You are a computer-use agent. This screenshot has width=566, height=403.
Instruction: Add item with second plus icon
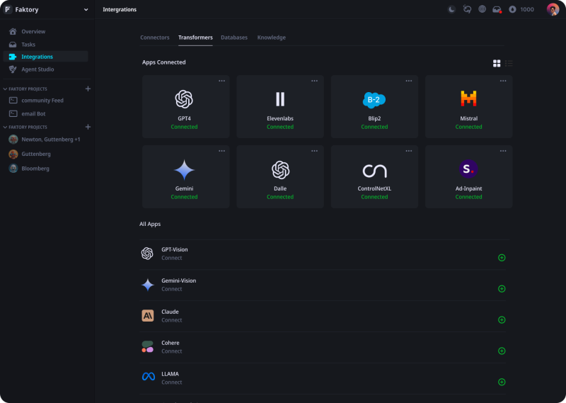[x=88, y=127]
